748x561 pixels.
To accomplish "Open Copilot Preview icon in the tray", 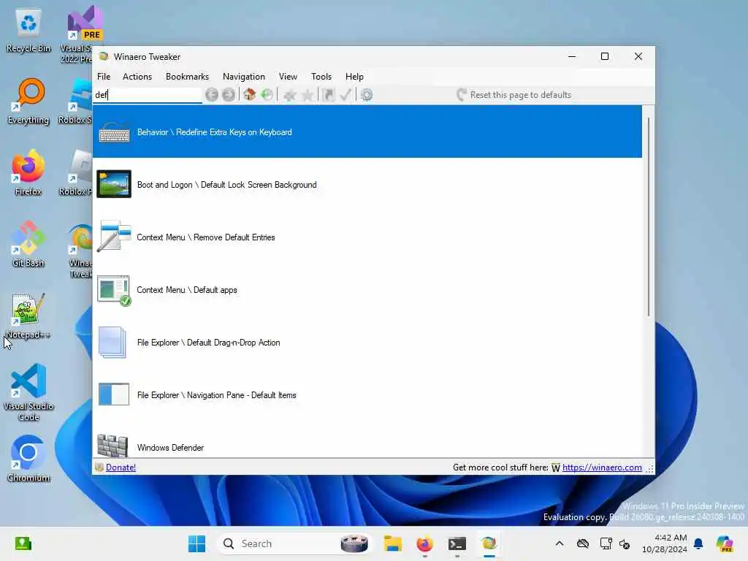I will tap(725, 543).
